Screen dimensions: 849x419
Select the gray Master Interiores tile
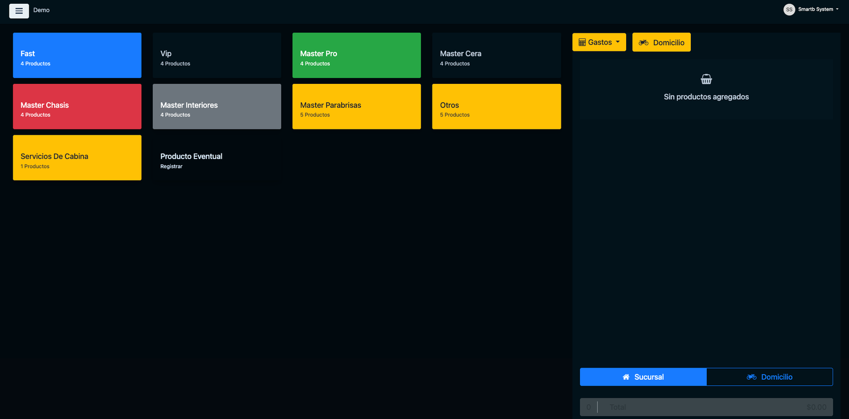click(x=217, y=107)
